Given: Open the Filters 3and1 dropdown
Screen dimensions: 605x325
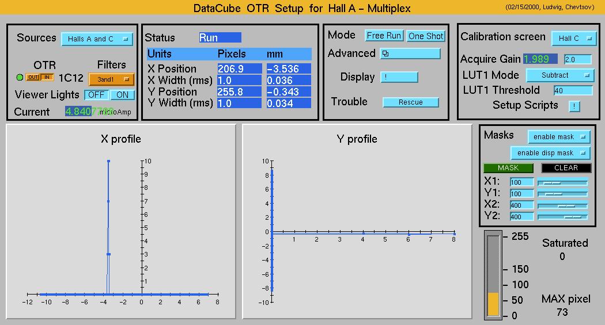Looking at the screenshot, I should (111, 79).
